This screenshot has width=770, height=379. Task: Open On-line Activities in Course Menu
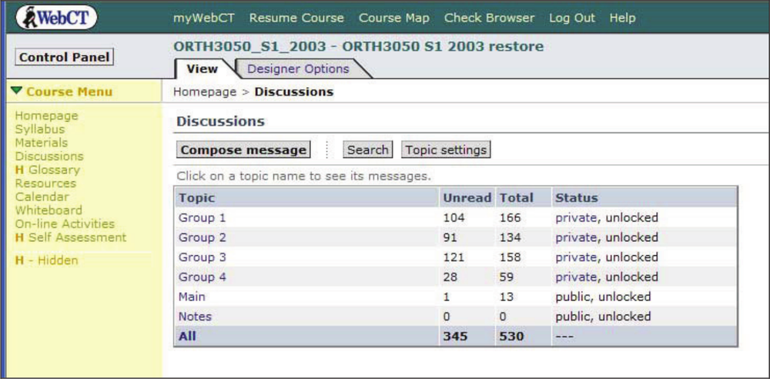65,224
